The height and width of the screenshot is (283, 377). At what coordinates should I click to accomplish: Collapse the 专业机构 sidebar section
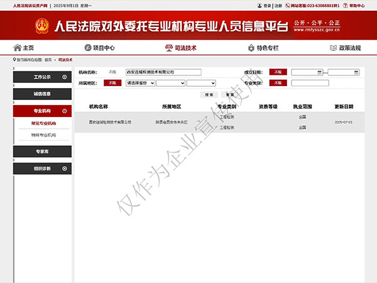click(x=65, y=111)
